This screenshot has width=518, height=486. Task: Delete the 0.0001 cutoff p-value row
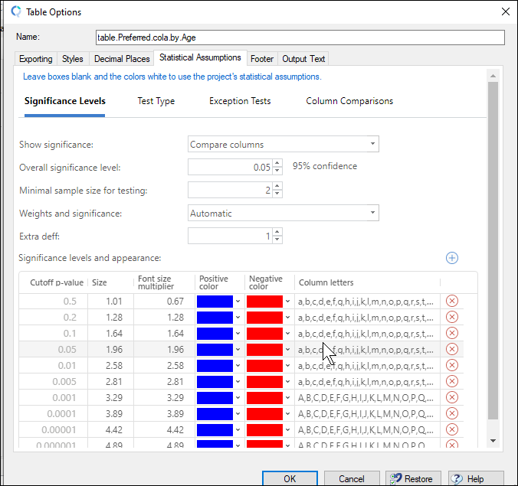(x=451, y=413)
